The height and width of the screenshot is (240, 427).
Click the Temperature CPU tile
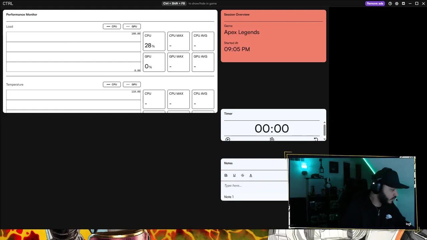coord(154,99)
